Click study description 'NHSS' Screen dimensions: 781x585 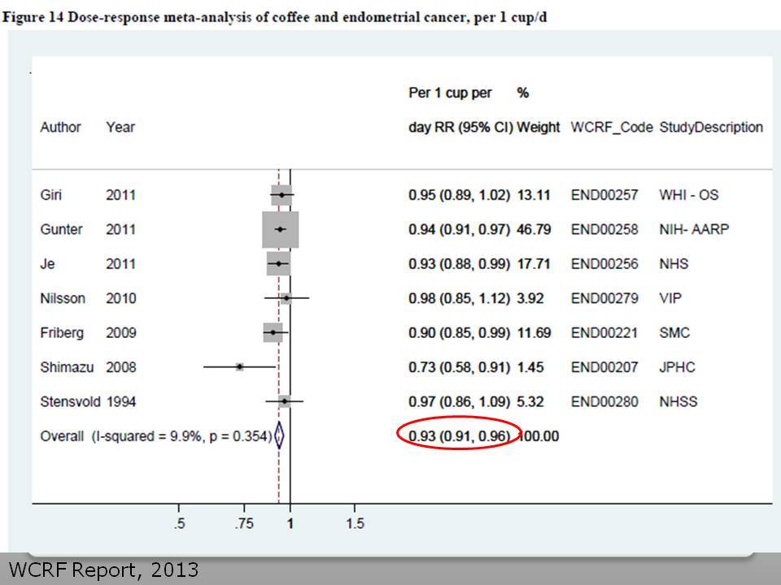pyautogui.click(x=678, y=401)
